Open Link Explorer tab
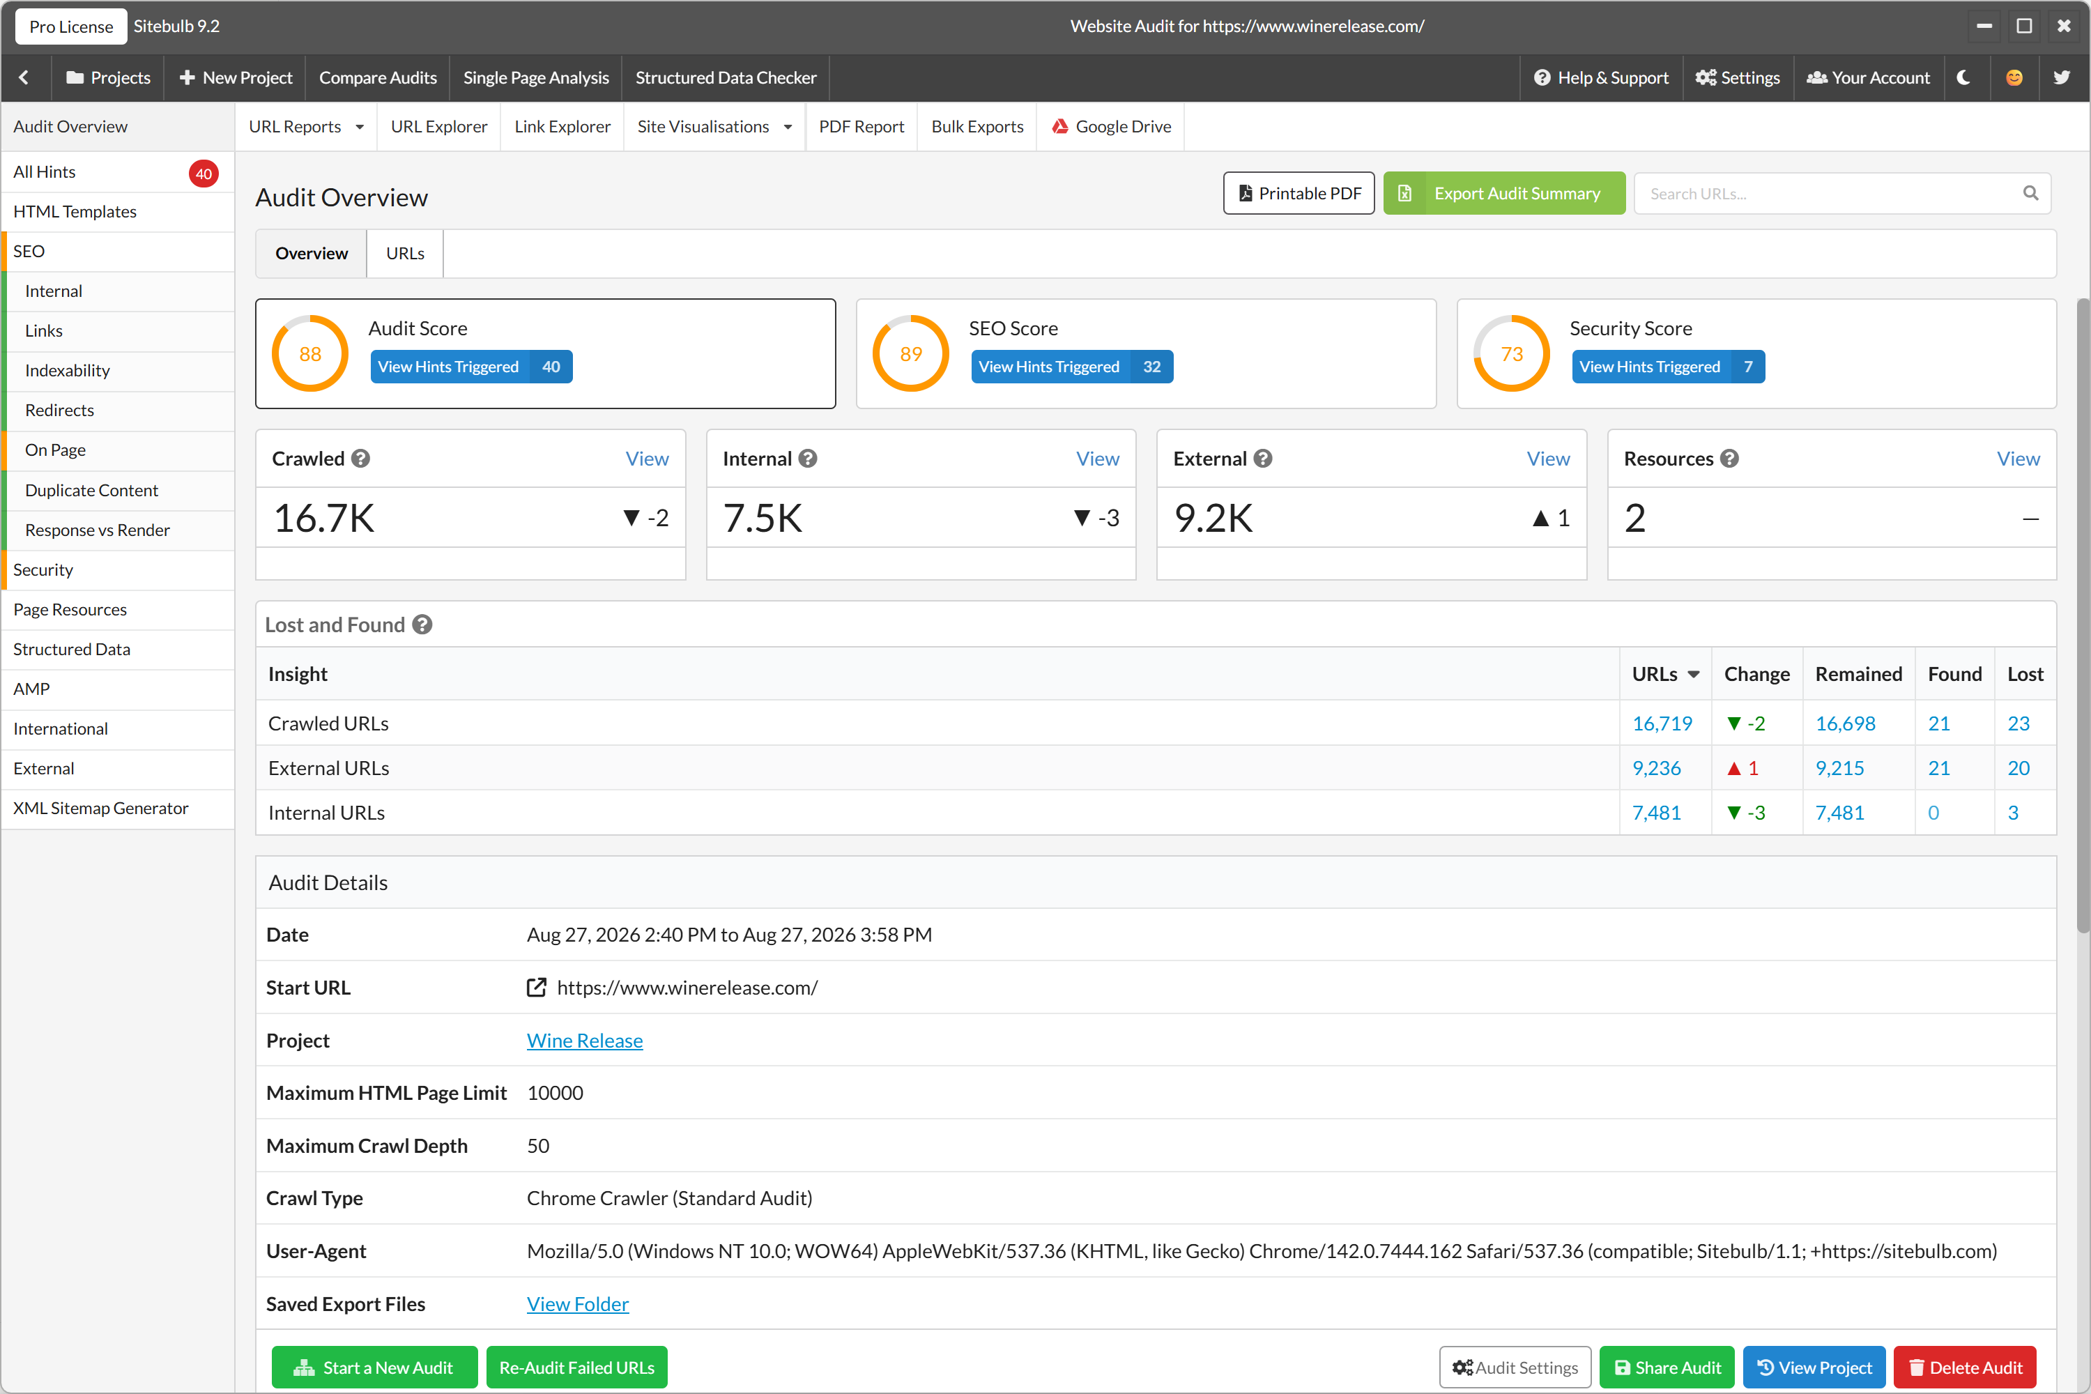The image size is (2091, 1394). [562, 126]
